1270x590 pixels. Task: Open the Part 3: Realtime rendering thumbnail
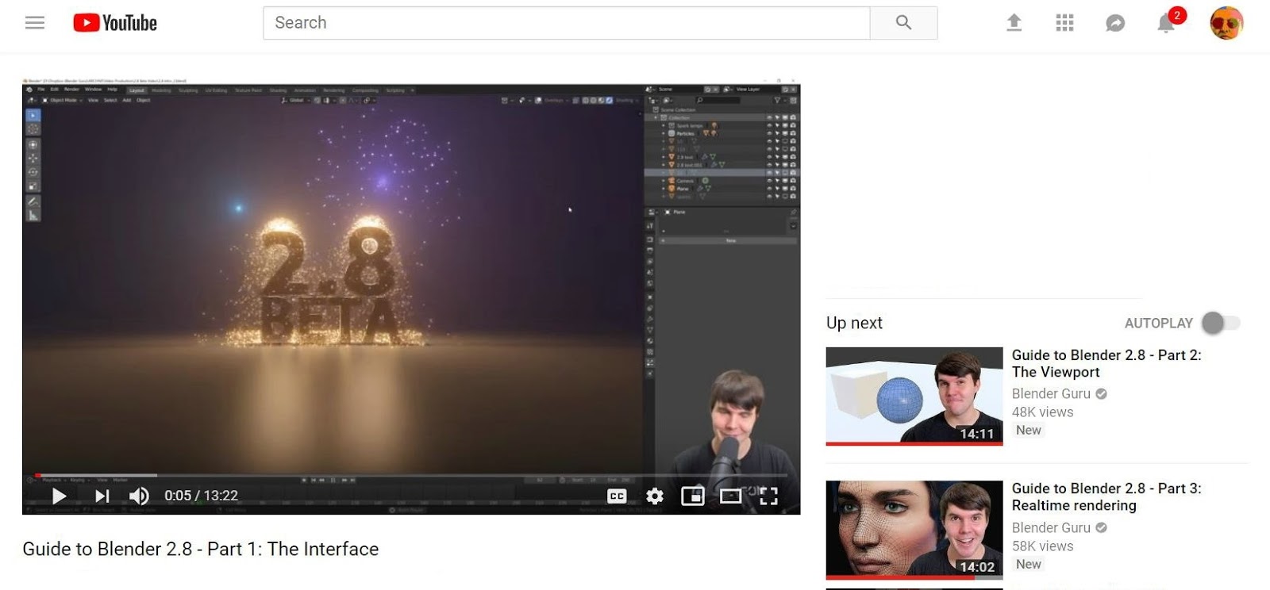[x=914, y=531]
